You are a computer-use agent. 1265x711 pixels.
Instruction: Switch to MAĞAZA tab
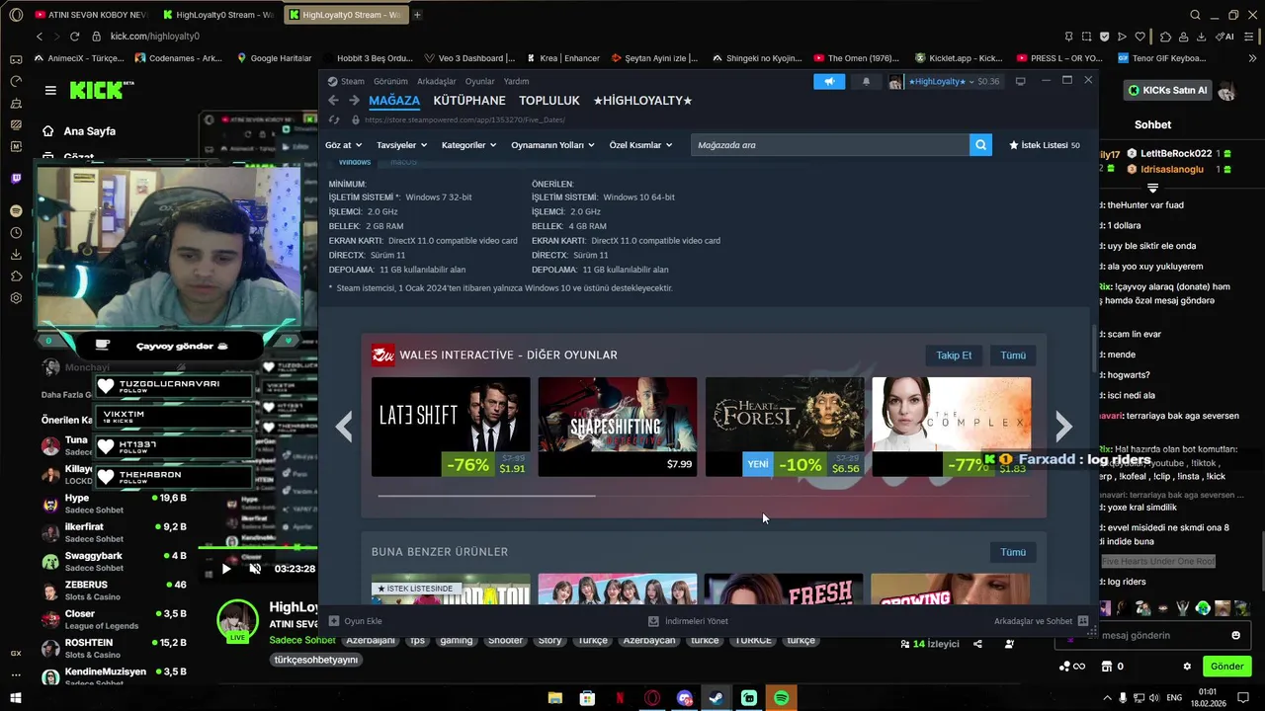tap(394, 101)
